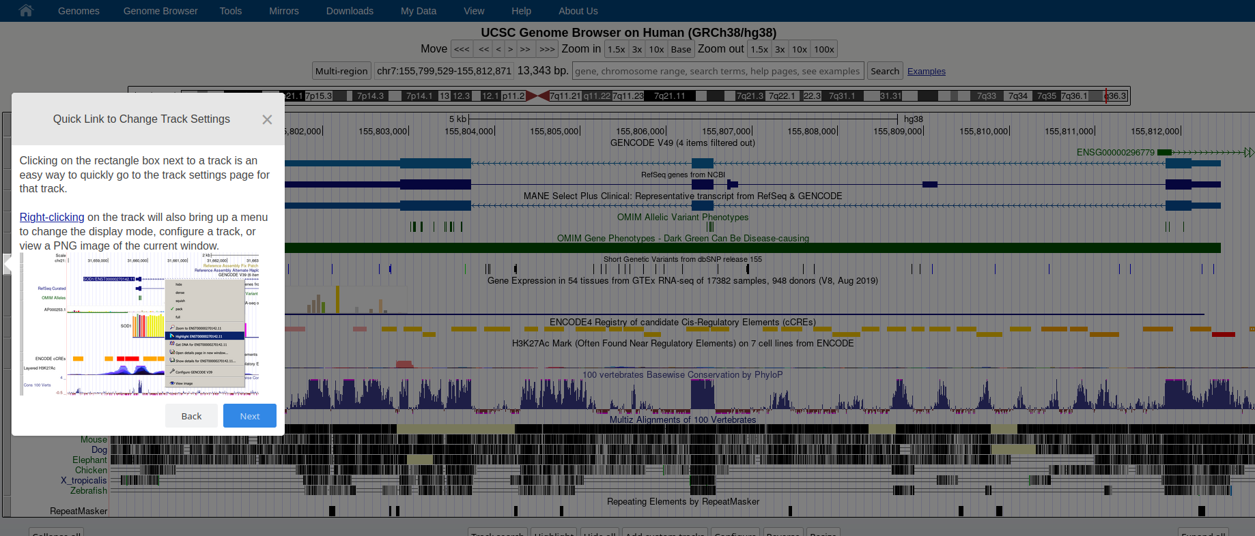Click the gene search input field
The width and height of the screenshot is (1255, 536).
[x=718, y=71]
